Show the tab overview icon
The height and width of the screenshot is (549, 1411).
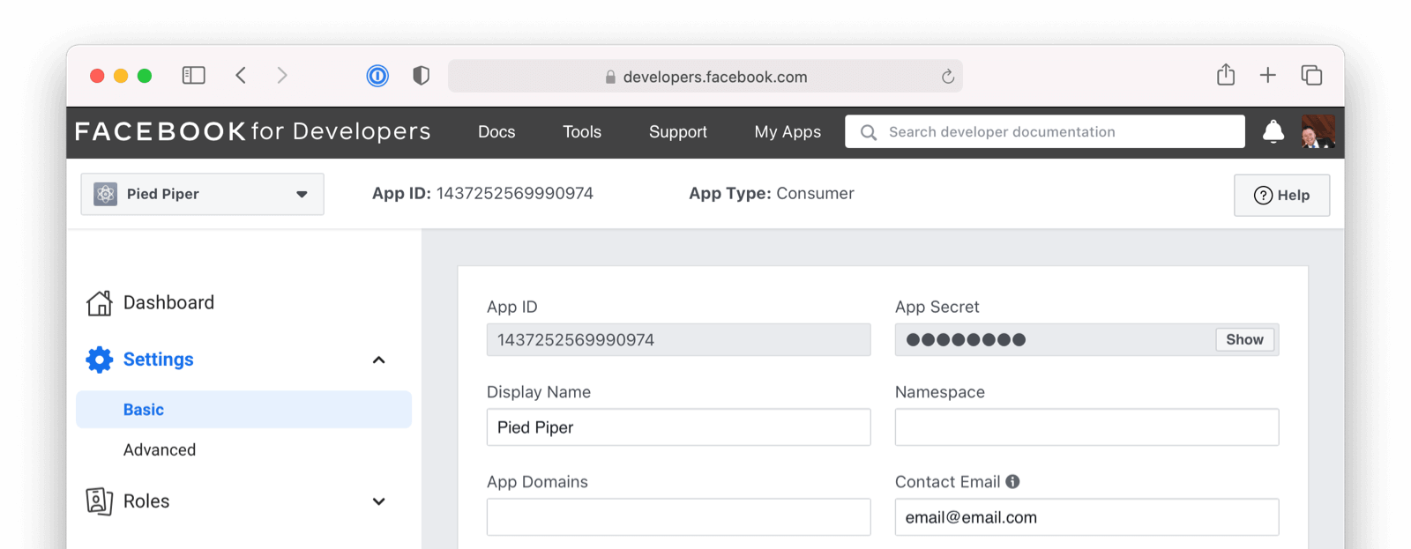1311,76
